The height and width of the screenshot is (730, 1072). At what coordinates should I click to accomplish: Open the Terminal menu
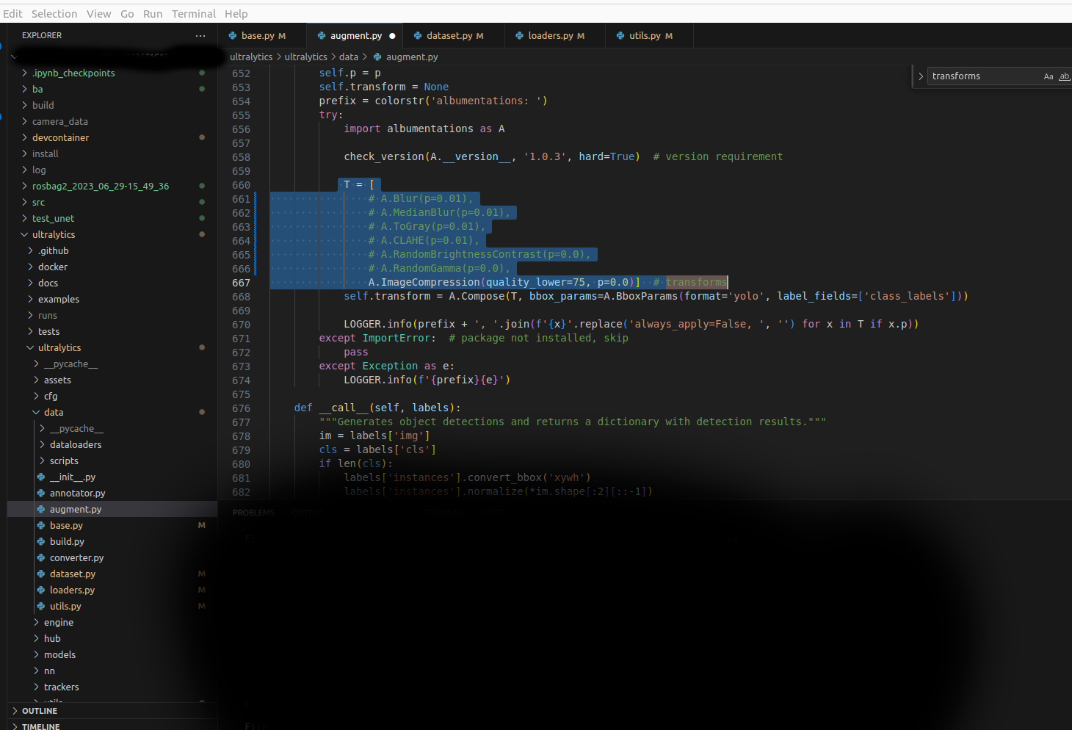pos(193,13)
